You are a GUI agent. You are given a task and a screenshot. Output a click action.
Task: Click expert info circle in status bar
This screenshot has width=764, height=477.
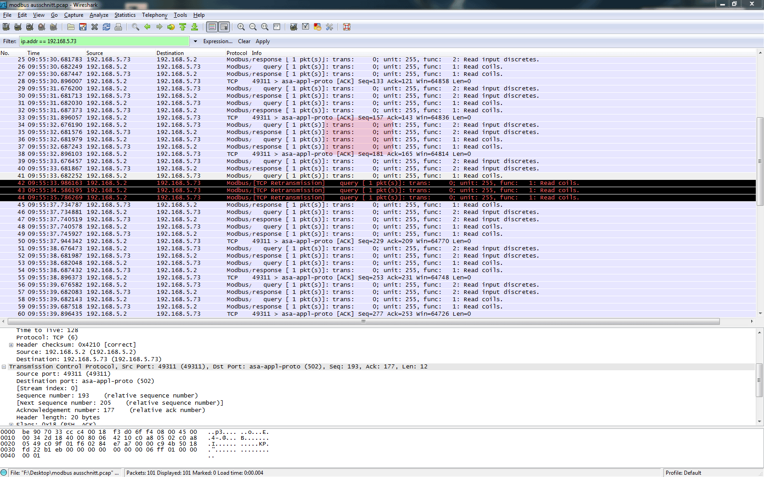tap(4, 473)
